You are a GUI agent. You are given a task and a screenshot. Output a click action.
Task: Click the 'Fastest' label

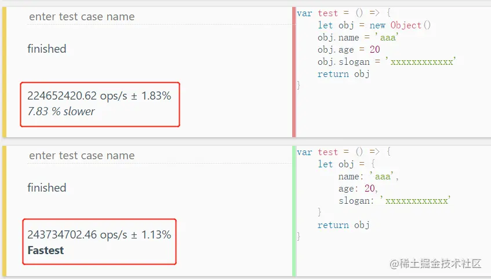pyautogui.click(x=46, y=250)
